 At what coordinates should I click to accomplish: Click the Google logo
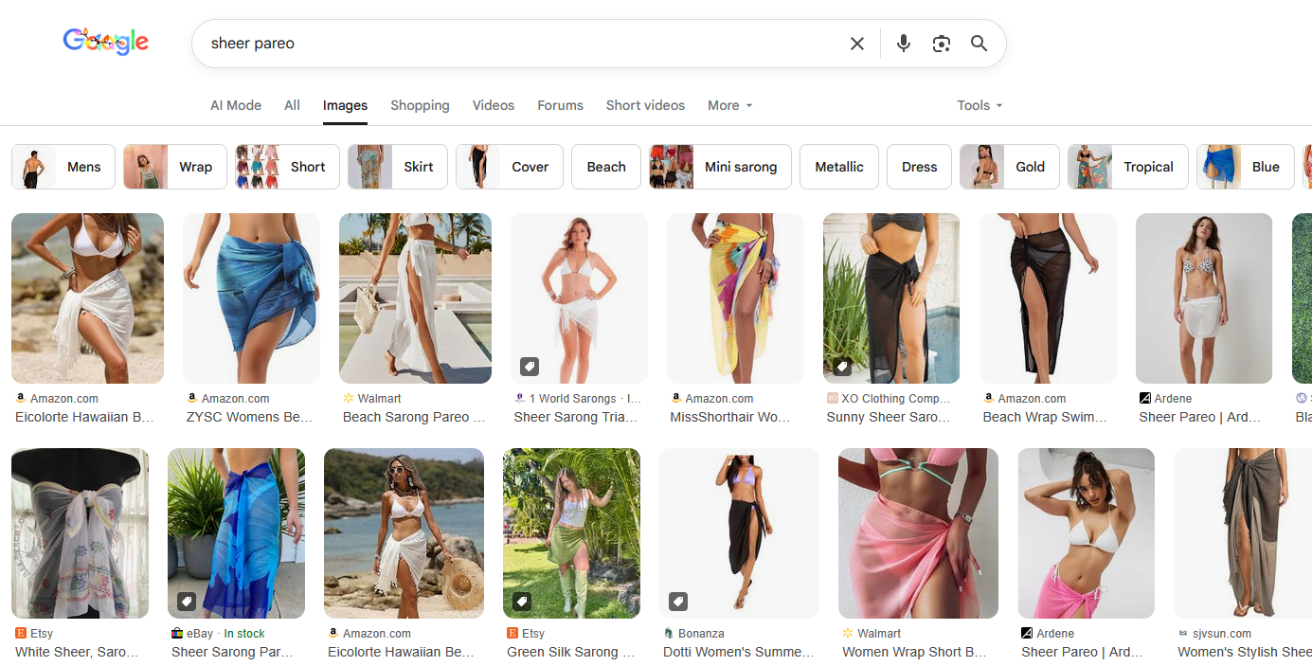point(106,42)
